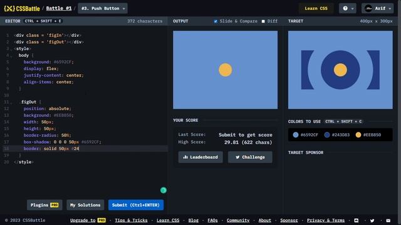Click the Twitter Challenge button
Screen dimensions: 401x225
[x=250, y=157]
